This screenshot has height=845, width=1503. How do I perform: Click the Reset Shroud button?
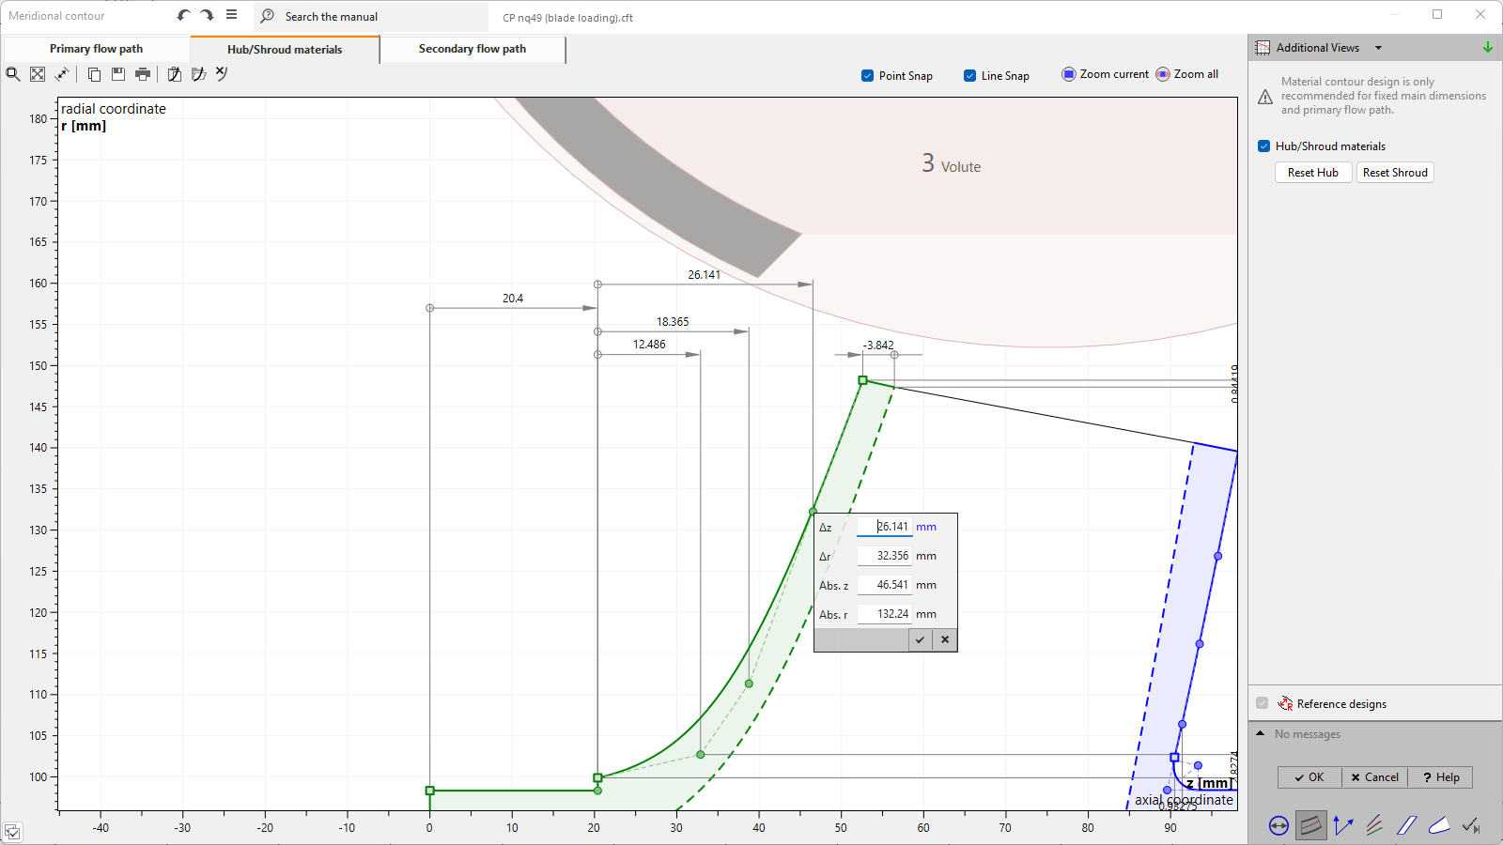(1395, 173)
